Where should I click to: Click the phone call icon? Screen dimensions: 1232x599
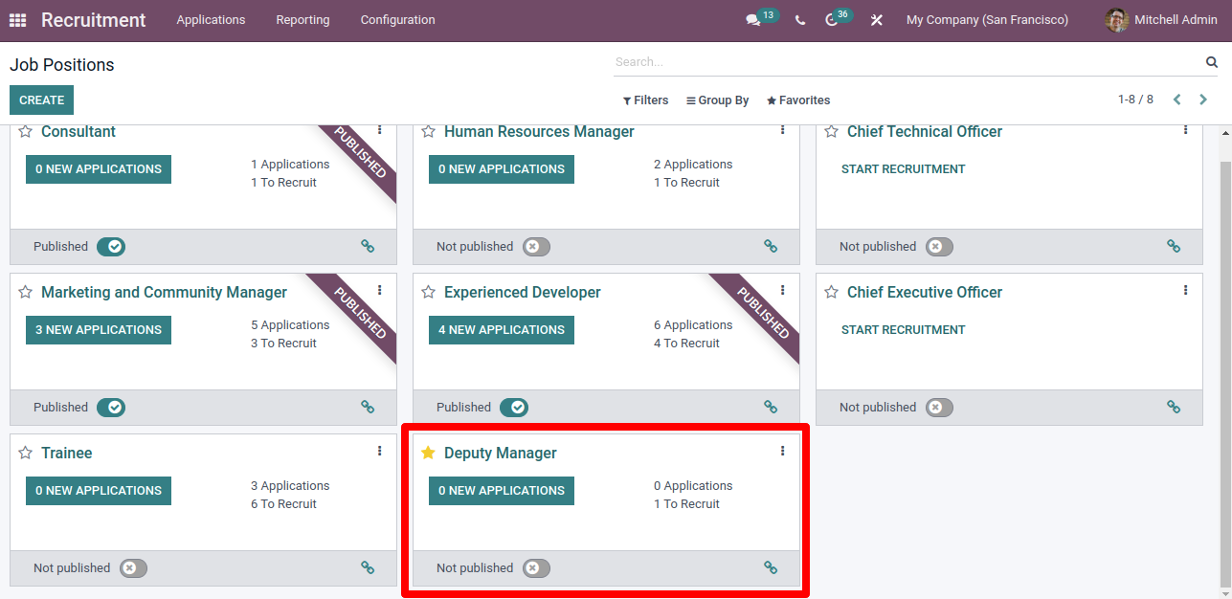pos(800,20)
